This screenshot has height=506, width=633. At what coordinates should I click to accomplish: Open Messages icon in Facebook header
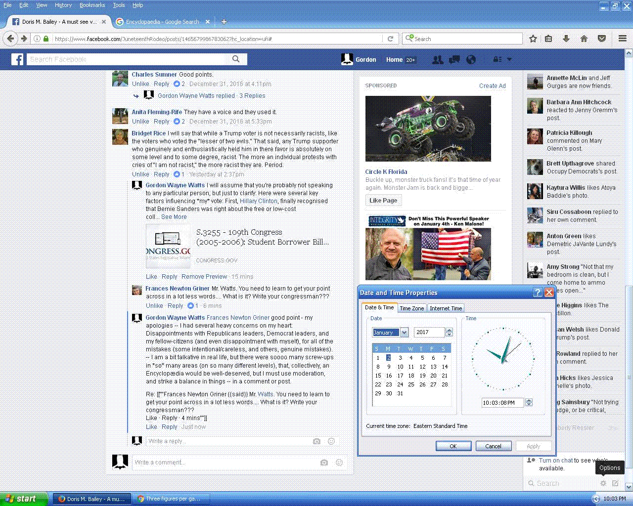click(x=454, y=60)
